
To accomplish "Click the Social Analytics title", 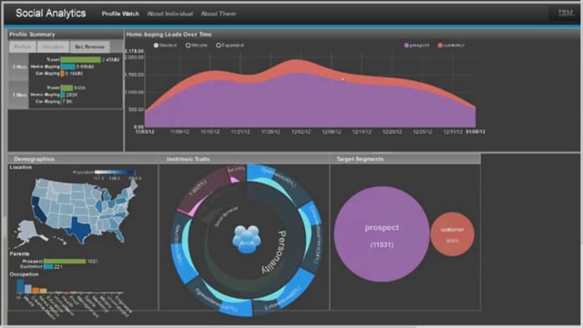I will tap(51, 14).
